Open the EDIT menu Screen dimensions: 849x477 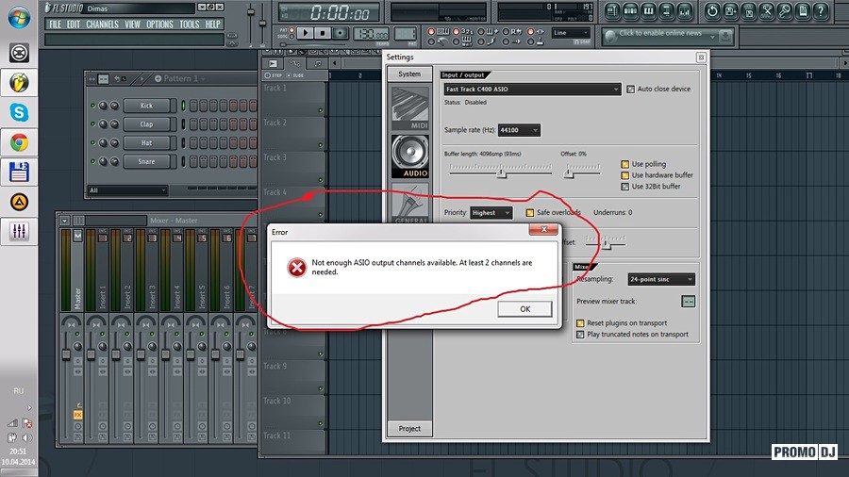(74, 25)
